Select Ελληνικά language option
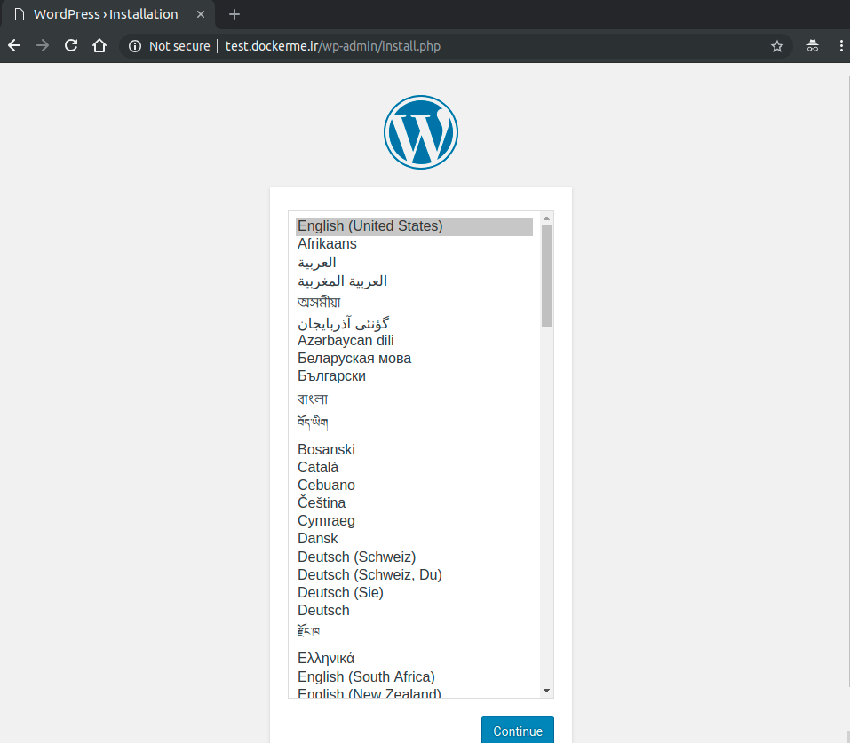The height and width of the screenshot is (743, 850). coord(414,659)
